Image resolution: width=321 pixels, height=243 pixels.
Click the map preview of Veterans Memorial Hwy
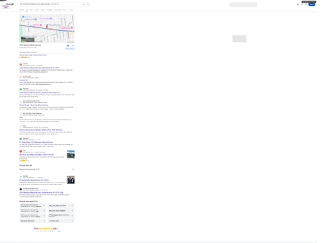point(47,28)
